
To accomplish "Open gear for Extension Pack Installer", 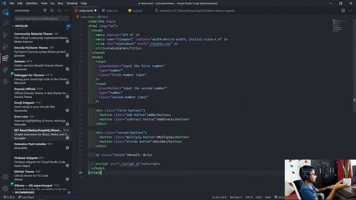I will [x=67, y=148].
